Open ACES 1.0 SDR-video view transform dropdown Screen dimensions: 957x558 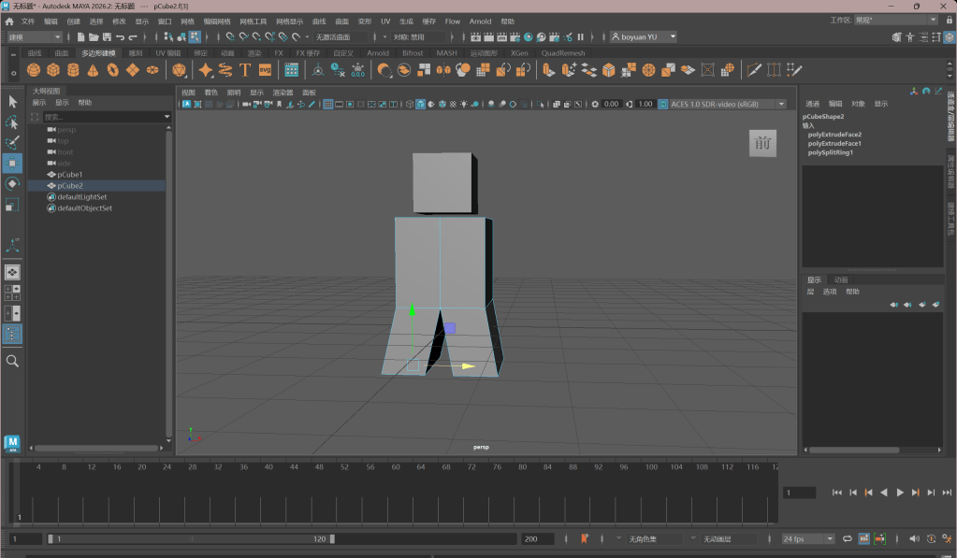coord(722,104)
